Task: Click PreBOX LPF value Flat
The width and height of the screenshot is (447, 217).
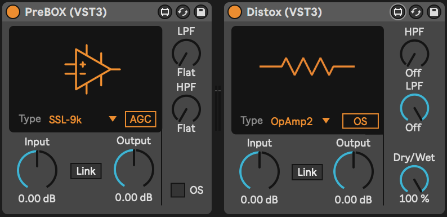Action: pyautogui.click(x=186, y=73)
